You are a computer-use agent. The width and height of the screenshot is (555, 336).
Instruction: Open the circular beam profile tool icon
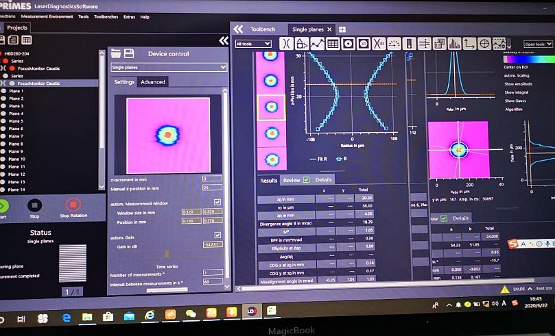(349, 43)
